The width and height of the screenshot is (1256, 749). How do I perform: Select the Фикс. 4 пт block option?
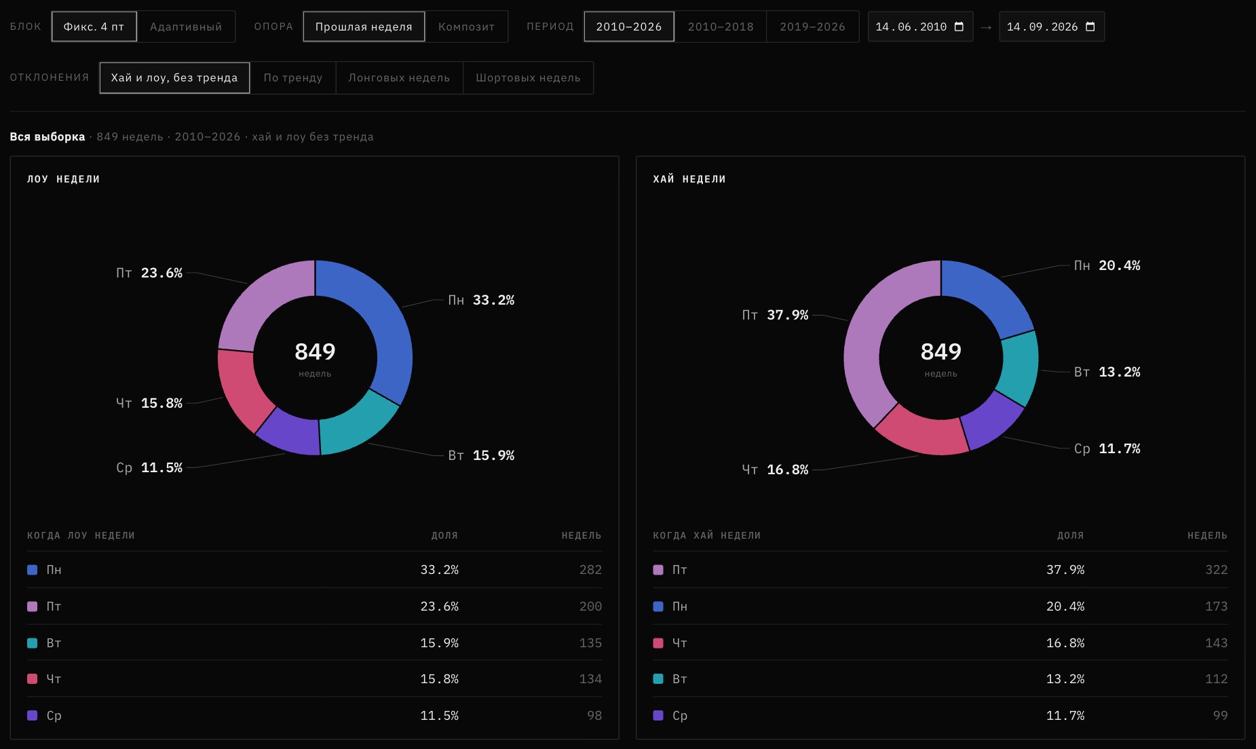pos(94,26)
